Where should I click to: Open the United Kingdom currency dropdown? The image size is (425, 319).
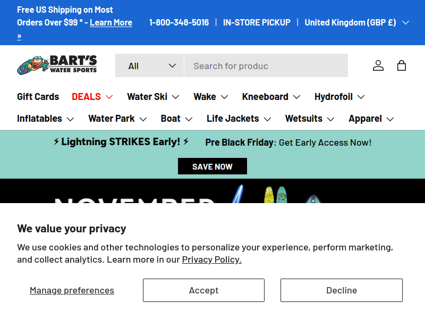click(x=356, y=22)
